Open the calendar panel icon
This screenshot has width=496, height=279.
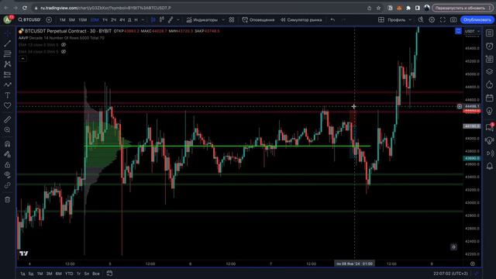tap(489, 98)
